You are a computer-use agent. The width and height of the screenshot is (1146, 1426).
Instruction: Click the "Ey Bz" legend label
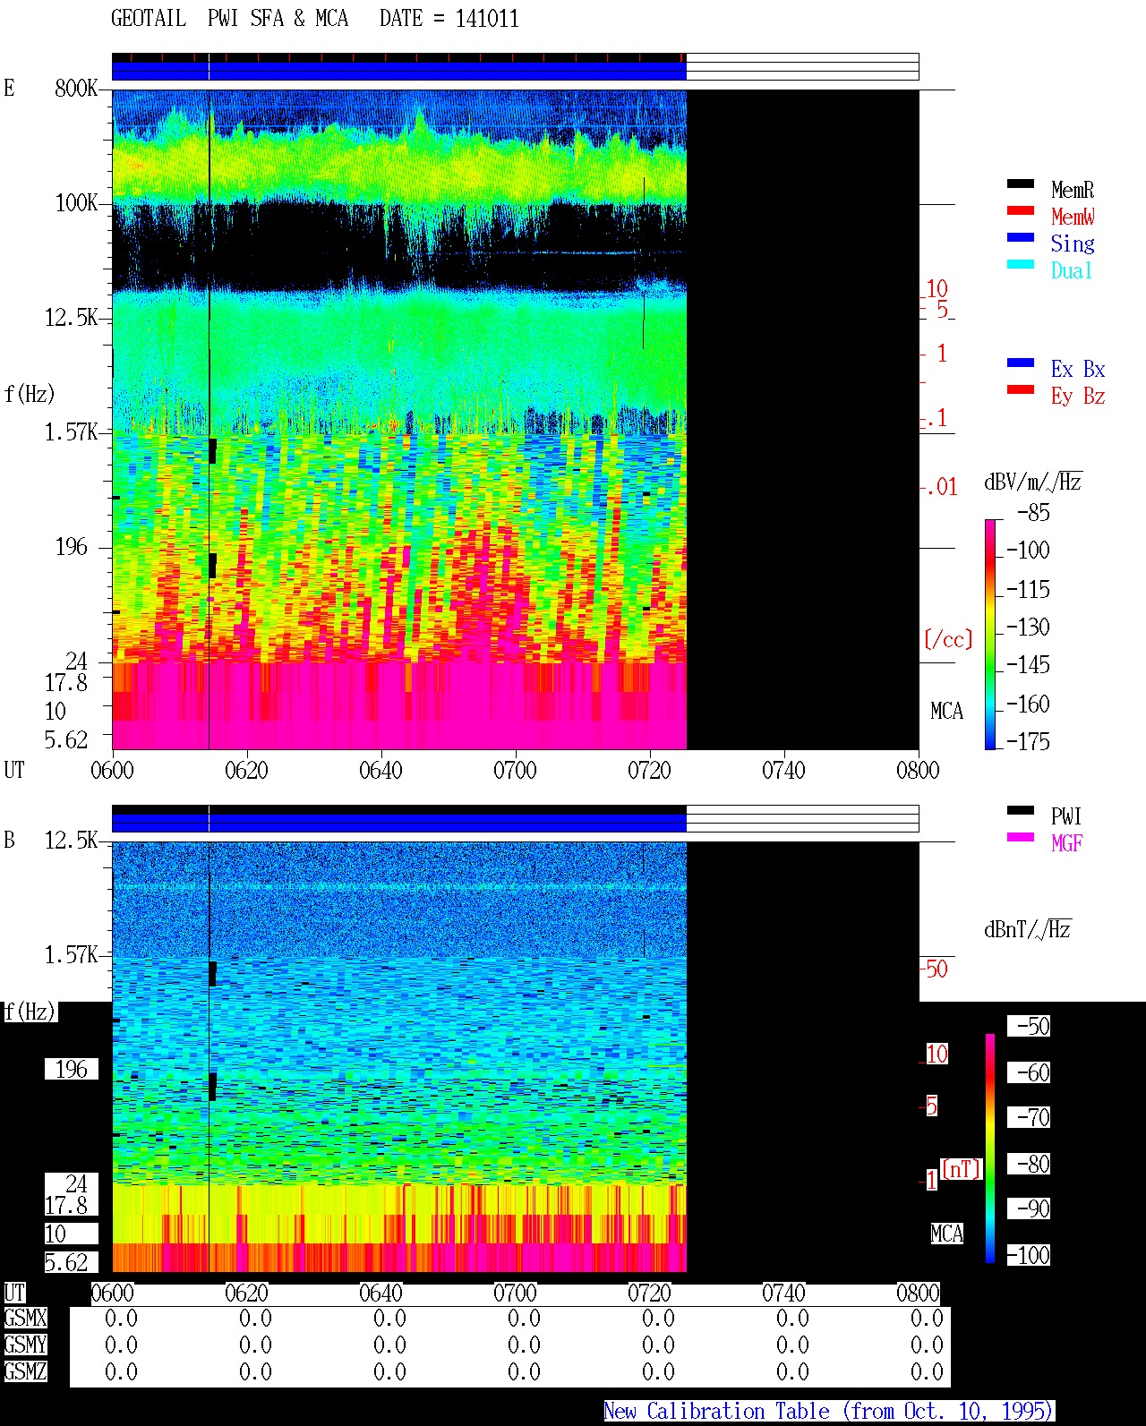1078,396
